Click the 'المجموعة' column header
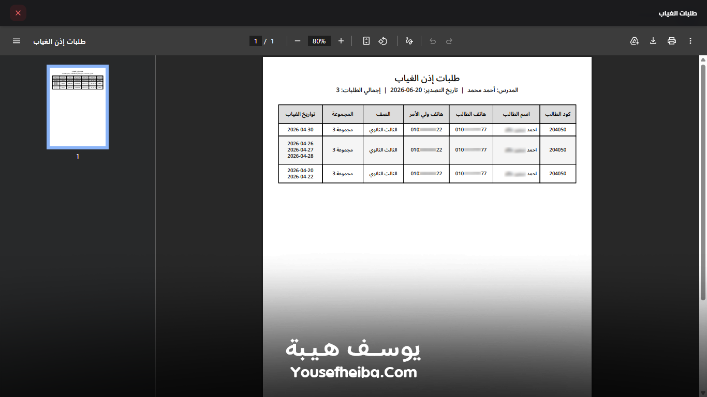This screenshot has width=707, height=397. click(x=343, y=114)
